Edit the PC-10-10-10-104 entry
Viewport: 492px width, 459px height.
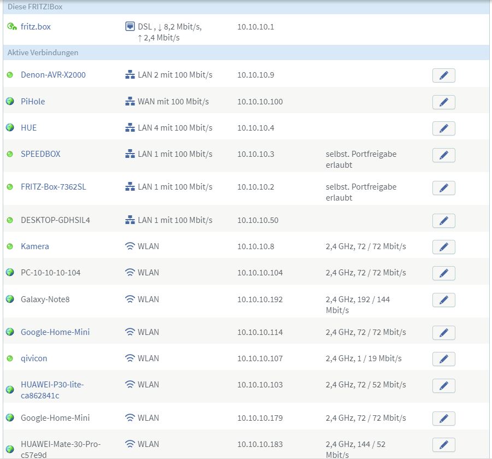pos(443,273)
